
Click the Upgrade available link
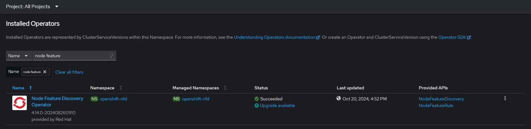point(277,105)
